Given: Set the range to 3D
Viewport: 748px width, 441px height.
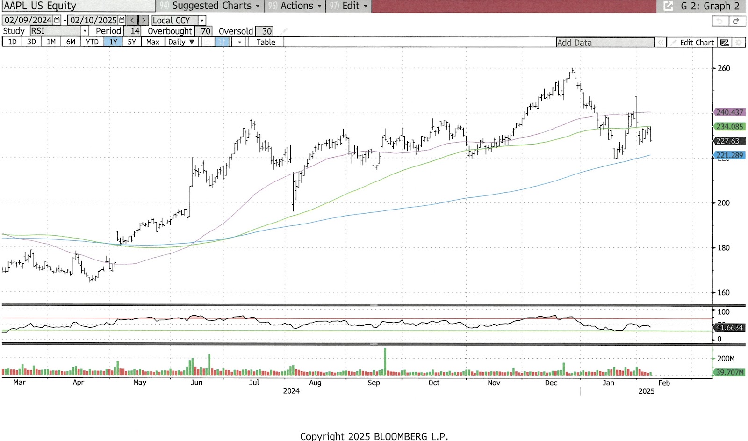Looking at the screenshot, I should pyautogui.click(x=31, y=42).
